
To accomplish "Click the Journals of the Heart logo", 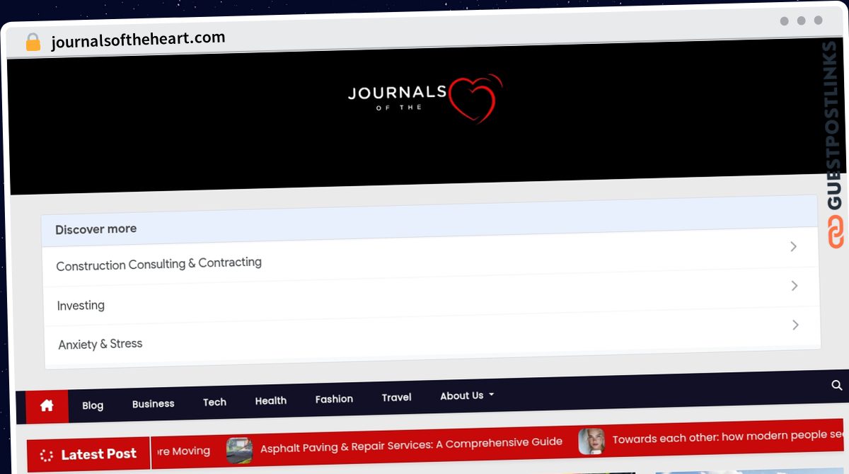I will [425, 98].
